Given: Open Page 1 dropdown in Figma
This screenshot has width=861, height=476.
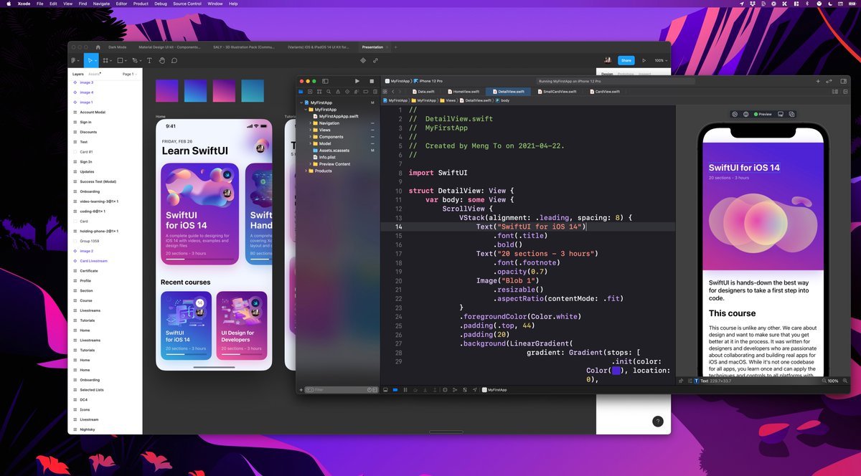Looking at the screenshot, I should pyautogui.click(x=129, y=74).
